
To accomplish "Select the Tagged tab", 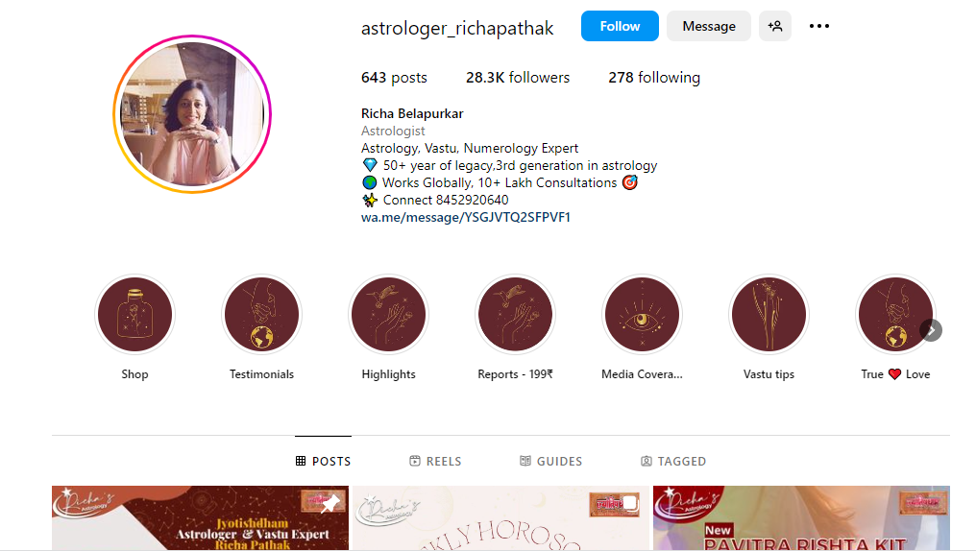I will [672, 461].
